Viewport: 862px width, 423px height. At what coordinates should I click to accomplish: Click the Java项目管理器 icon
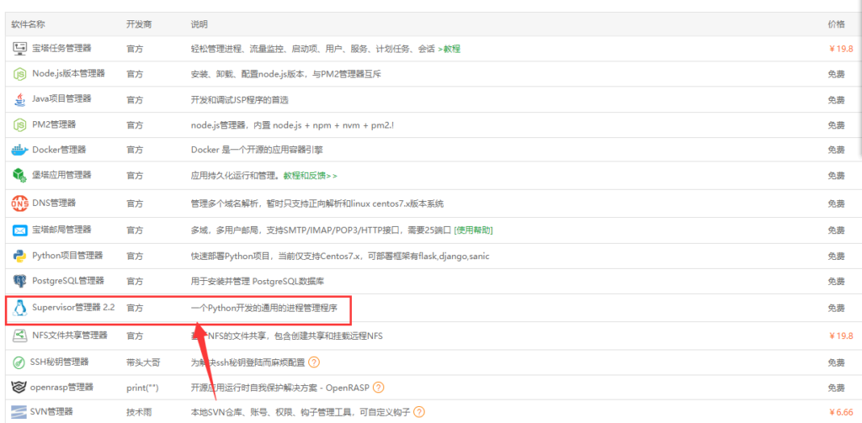20,99
